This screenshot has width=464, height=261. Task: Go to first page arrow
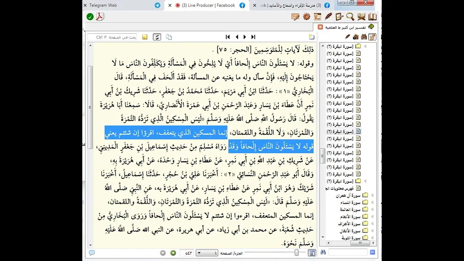[228, 37]
